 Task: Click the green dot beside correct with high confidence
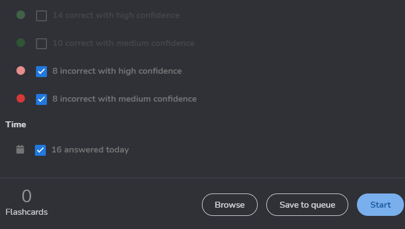[x=21, y=15]
